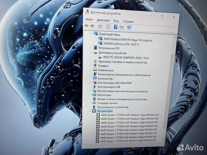Open the Действие menu
This screenshot has width=207, height=155.
point(103,20)
